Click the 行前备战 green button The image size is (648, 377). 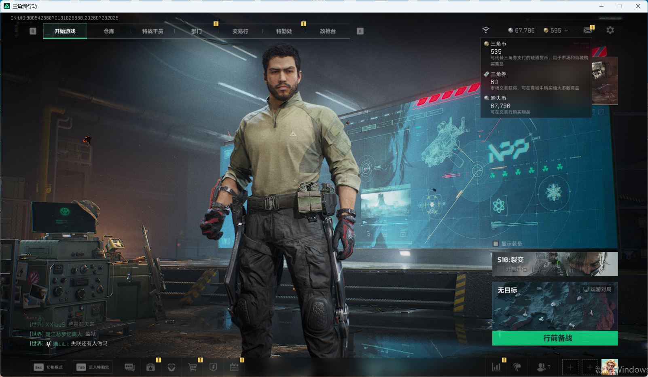click(x=555, y=338)
